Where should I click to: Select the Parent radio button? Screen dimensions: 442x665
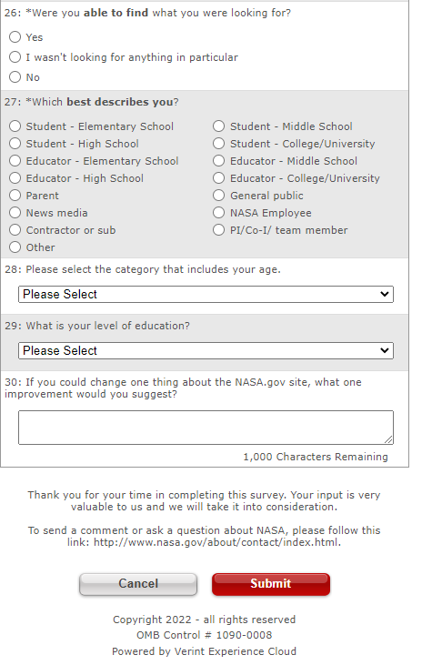click(15, 195)
